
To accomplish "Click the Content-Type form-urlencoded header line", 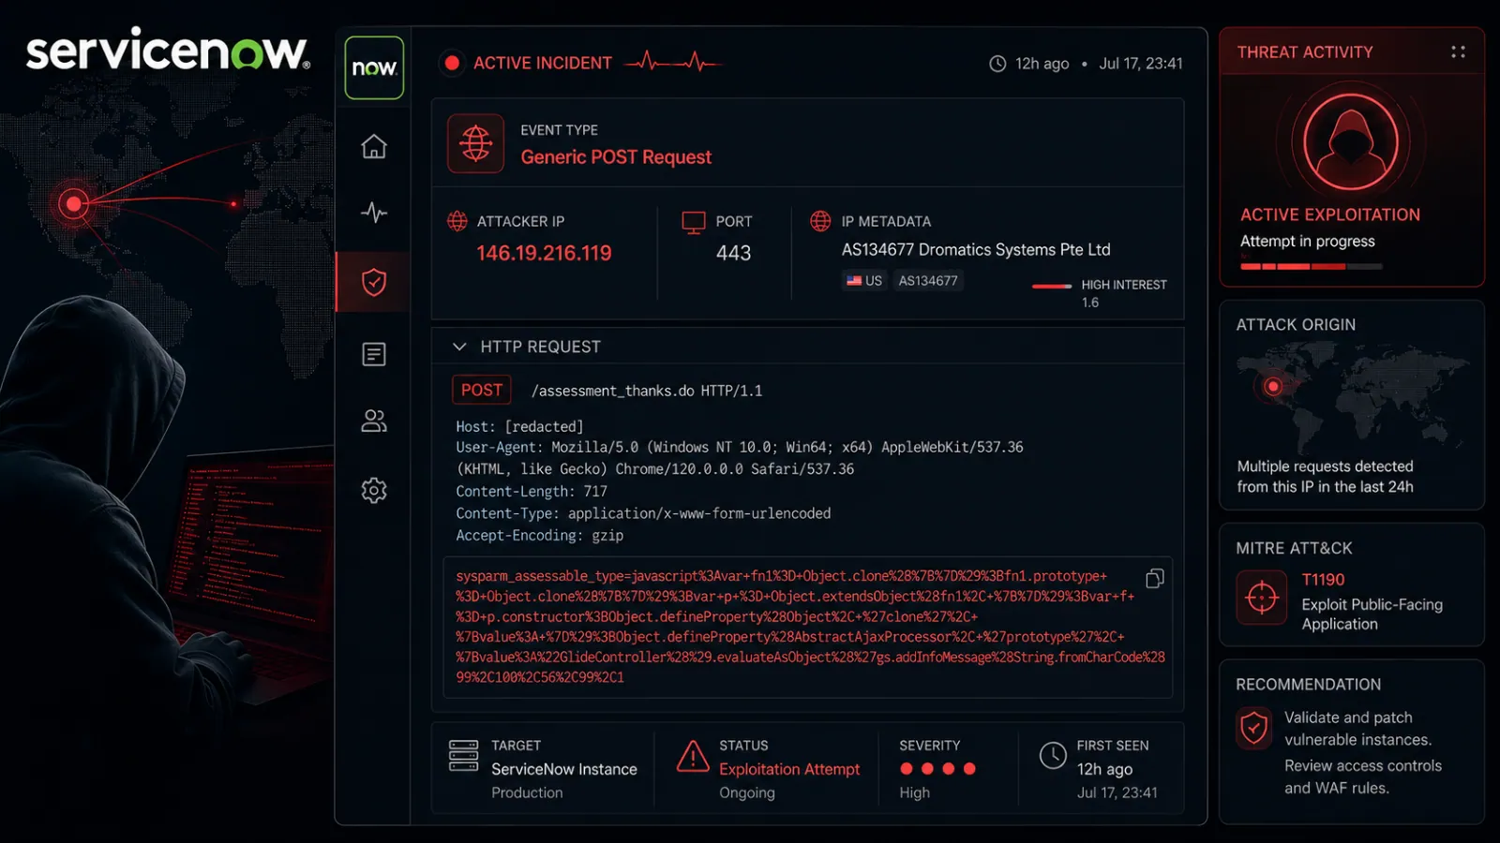I will point(643,513).
